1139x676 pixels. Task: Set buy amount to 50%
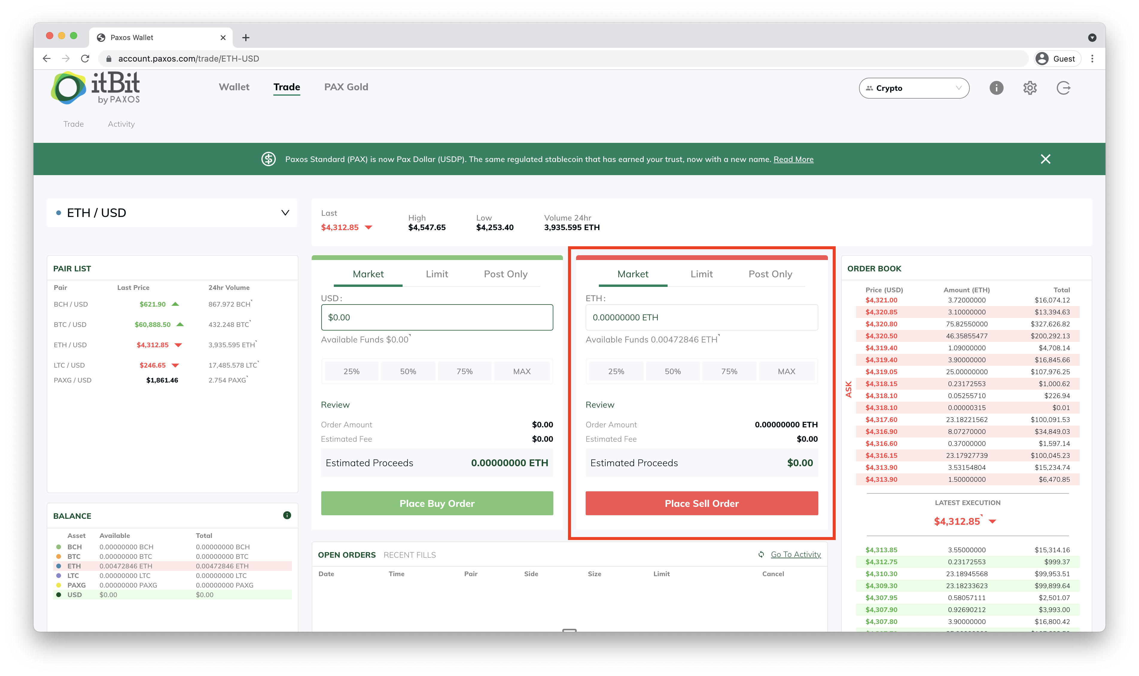[408, 371]
